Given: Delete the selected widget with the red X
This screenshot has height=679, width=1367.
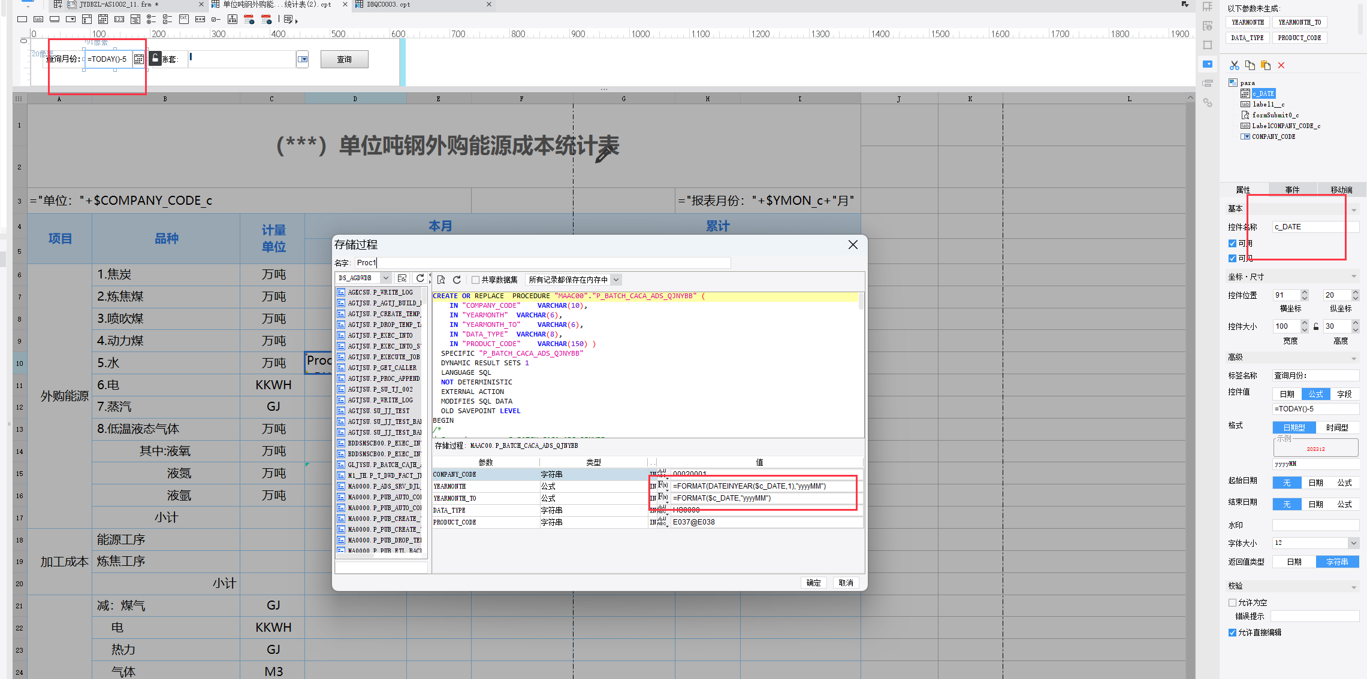Looking at the screenshot, I should pyautogui.click(x=1281, y=65).
